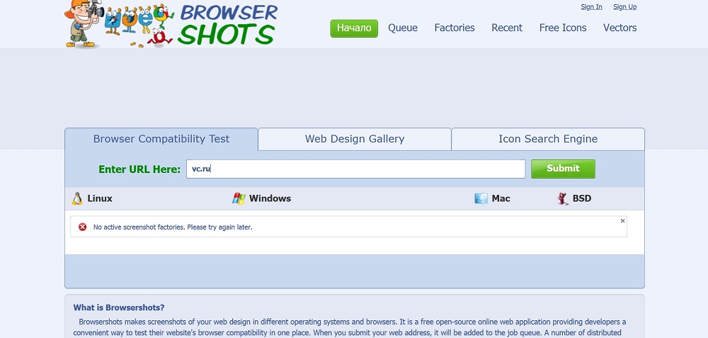The width and height of the screenshot is (708, 338).
Task: Click the 'What is Browsershots?' heading
Action: [x=119, y=308]
